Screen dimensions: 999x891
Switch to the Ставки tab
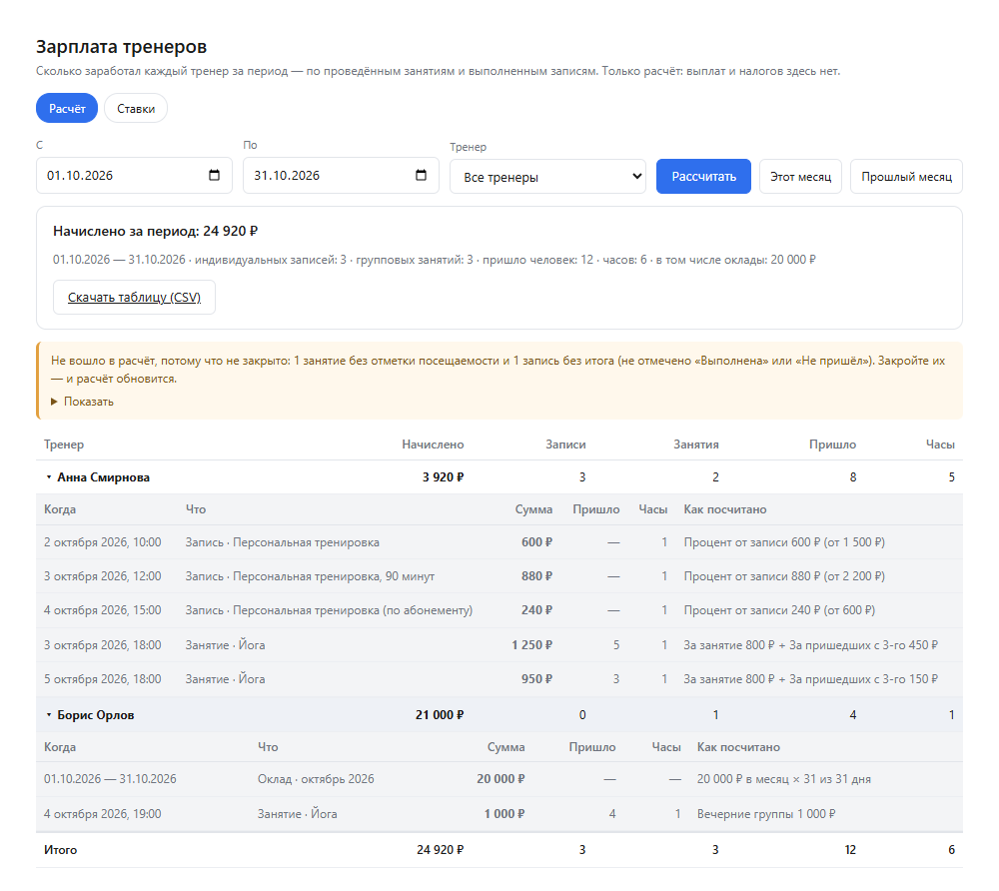click(x=136, y=108)
